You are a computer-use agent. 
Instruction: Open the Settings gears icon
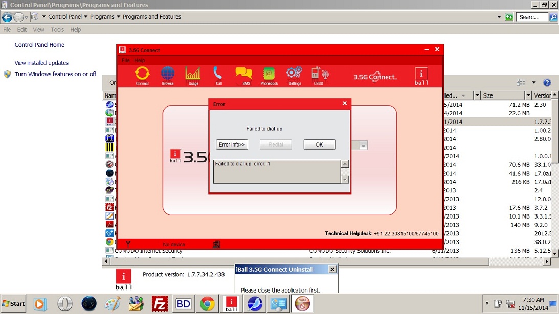(295, 75)
